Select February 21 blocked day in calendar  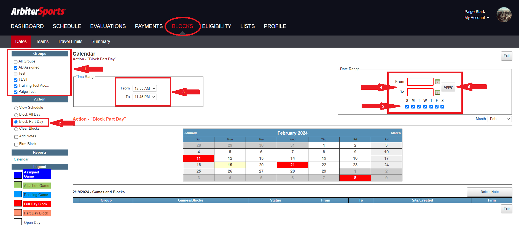[x=292, y=165]
